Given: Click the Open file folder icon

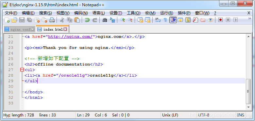Looking at the screenshot, I should point(14,20).
